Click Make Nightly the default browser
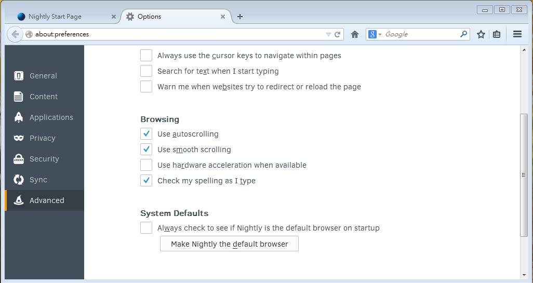Screen dimensions: 533x283 229,244
